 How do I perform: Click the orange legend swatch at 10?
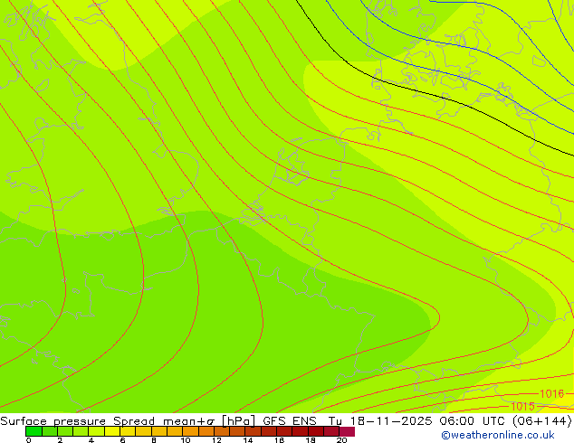click(x=190, y=431)
